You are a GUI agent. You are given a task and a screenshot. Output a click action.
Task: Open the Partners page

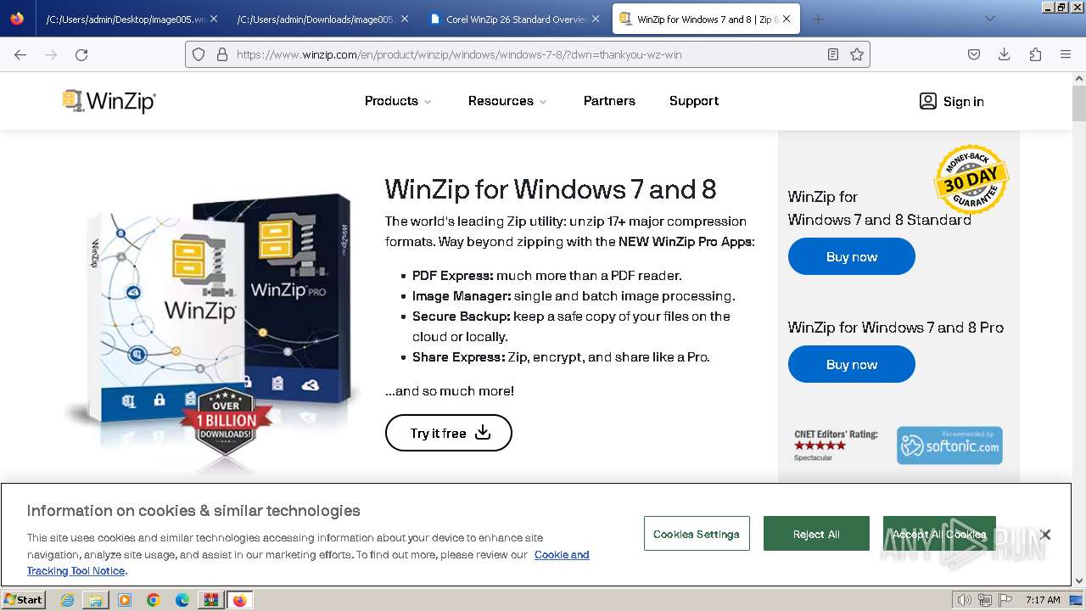click(x=609, y=101)
